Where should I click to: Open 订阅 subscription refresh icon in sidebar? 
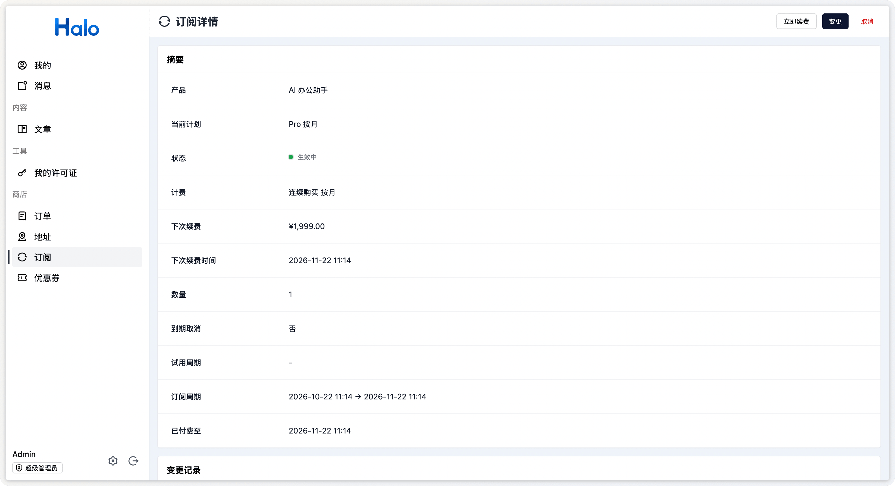pos(22,257)
